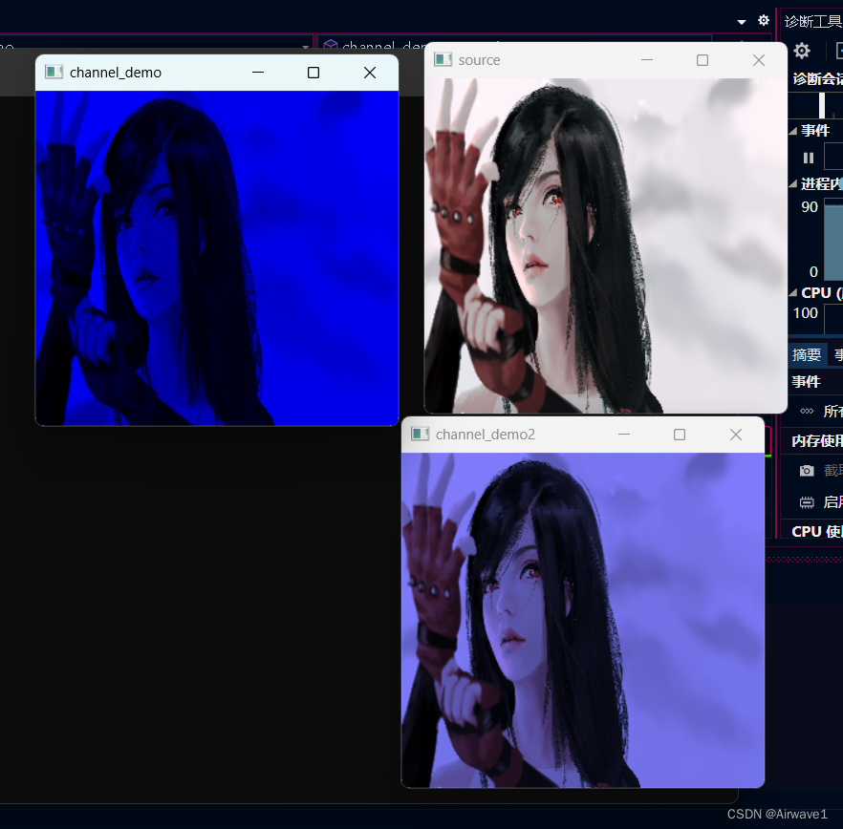Click the 事件 heading in summary area
843x829 pixels.
point(806,382)
